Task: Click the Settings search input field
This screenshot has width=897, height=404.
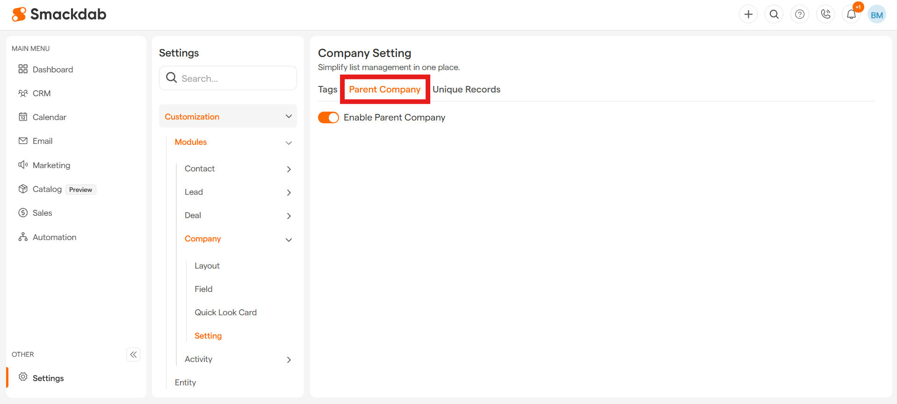Action: (234, 78)
